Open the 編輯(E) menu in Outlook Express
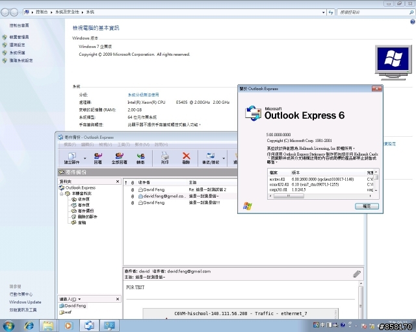 coord(87,145)
